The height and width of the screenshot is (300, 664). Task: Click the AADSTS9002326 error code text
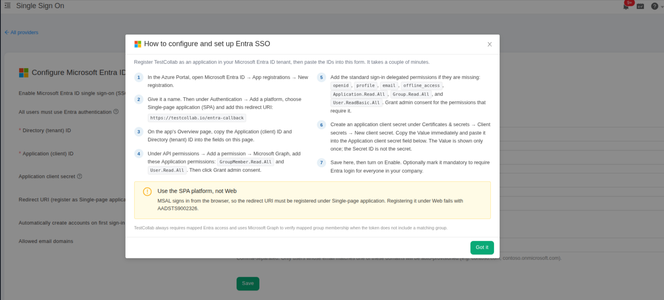[177, 208]
